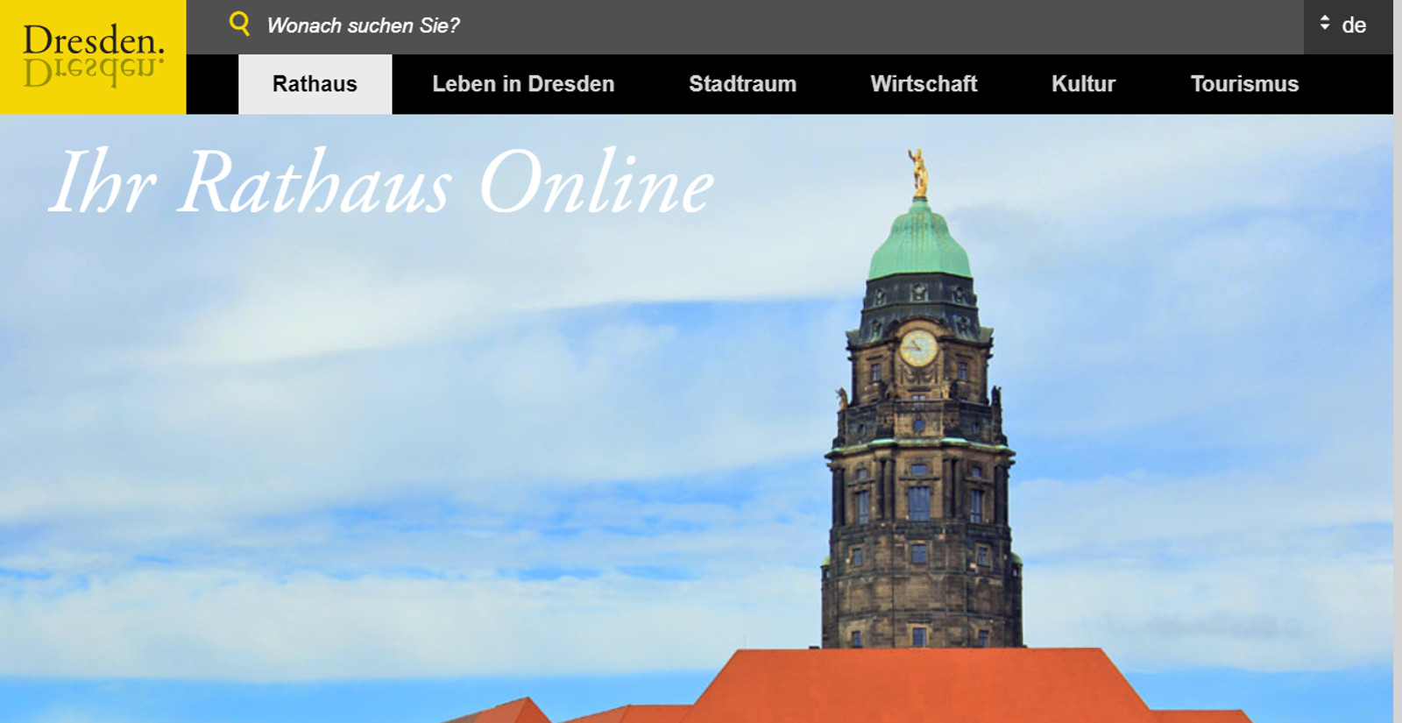The image size is (1402, 723).
Task: Select the Rathaus tab
Action: [x=315, y=84]
